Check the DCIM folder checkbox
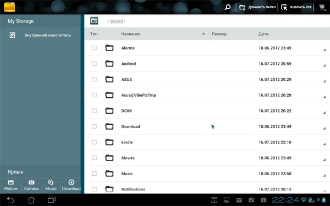330x206 pixels. [x=94, y=111]
